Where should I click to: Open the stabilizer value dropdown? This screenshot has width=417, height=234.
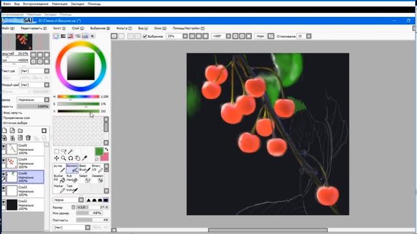pyautogui.click(x=309, y=36)
